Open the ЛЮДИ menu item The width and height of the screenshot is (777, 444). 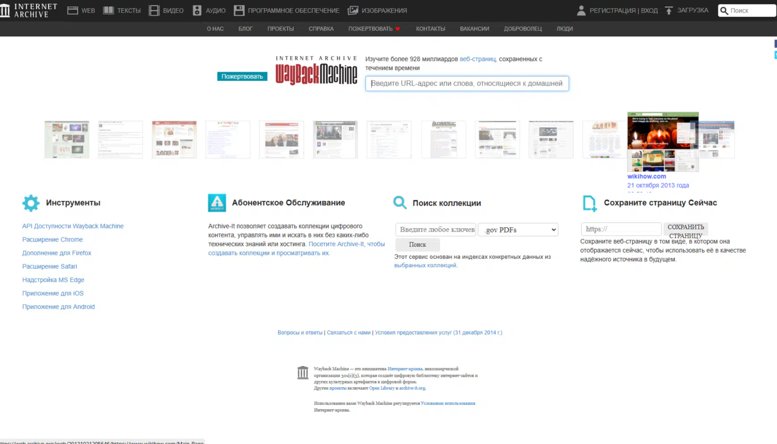tap(565, 29)
